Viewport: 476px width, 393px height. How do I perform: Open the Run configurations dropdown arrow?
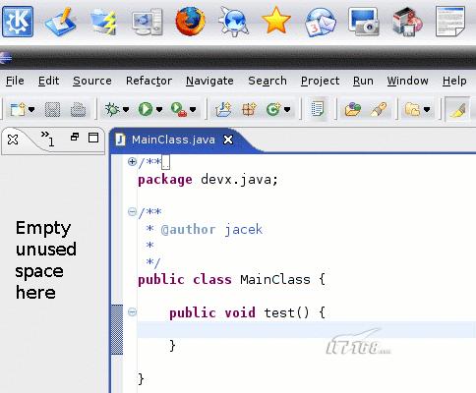pyautogui.click(x=159, y=109)
